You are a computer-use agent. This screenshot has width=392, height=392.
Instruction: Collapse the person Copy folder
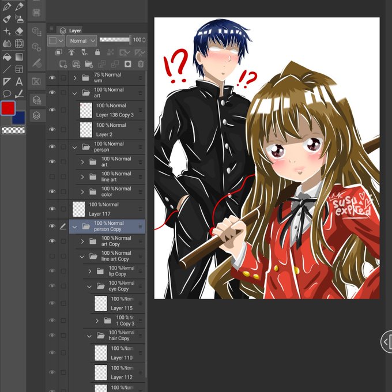tap(75, 227)
